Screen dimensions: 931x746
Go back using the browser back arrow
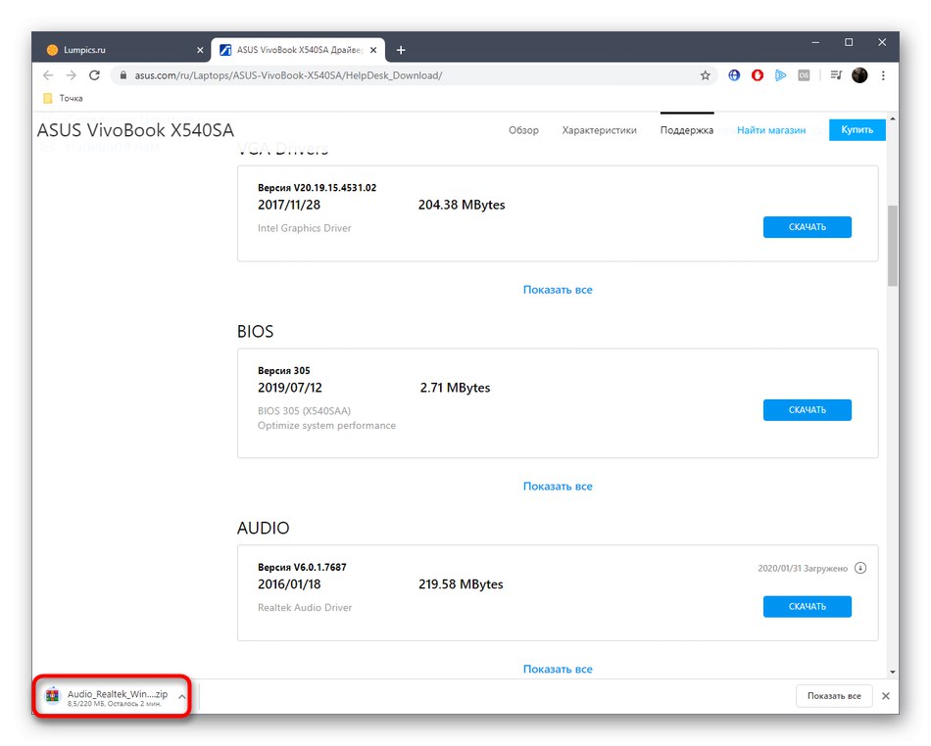(48, 75)
